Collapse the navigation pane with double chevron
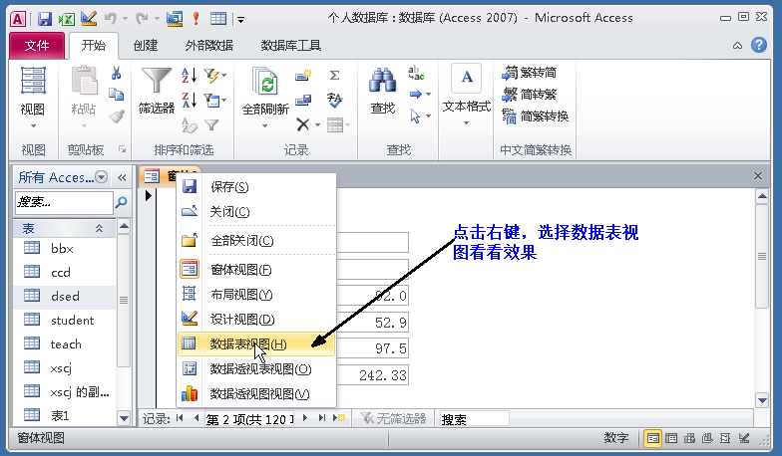This screenshot has width=782, height=456. 122,177
